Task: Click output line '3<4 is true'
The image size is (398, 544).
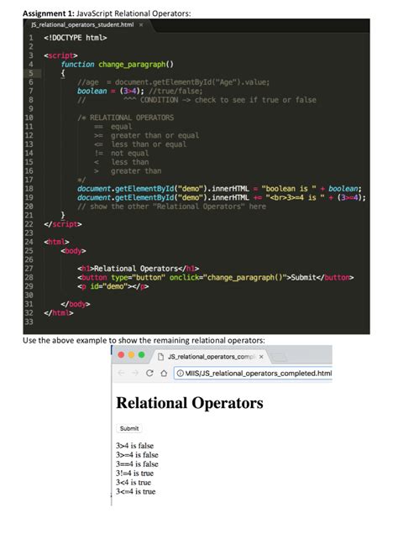Action: pyautogui.click(x=134, y=482)
